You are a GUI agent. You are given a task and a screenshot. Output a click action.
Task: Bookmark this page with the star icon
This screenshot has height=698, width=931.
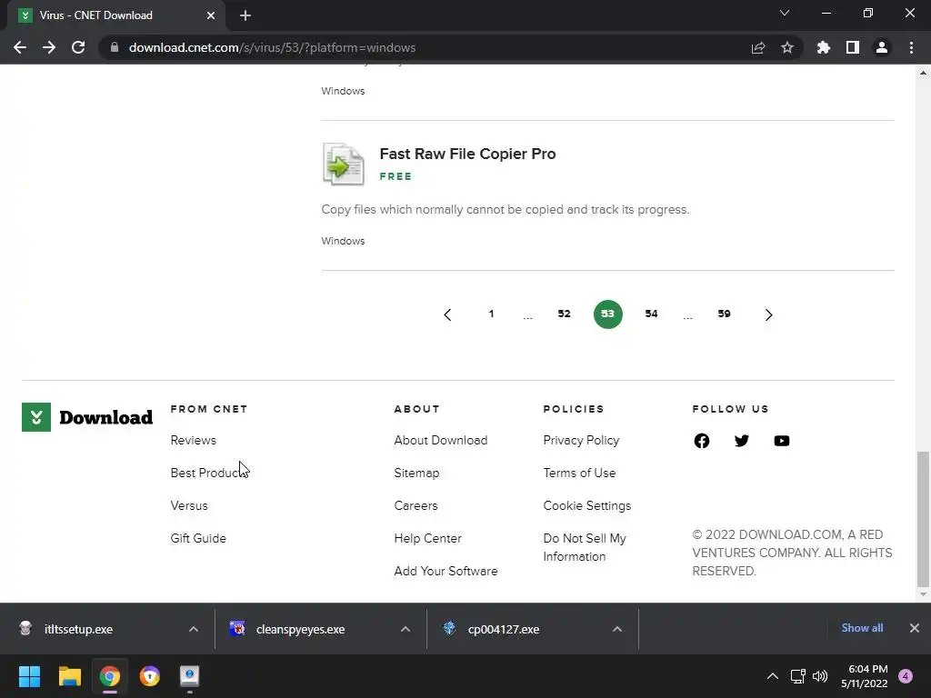click(x=787, y=47)
